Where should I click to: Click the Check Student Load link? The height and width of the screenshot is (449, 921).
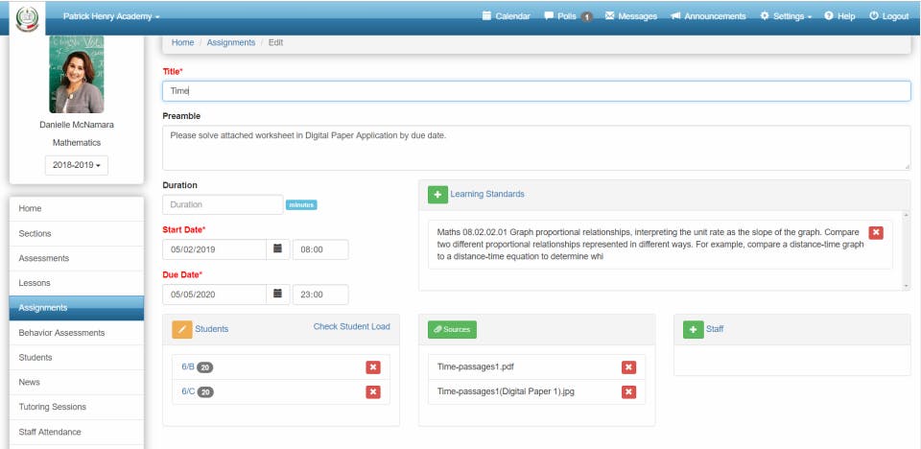coord(351,327)
